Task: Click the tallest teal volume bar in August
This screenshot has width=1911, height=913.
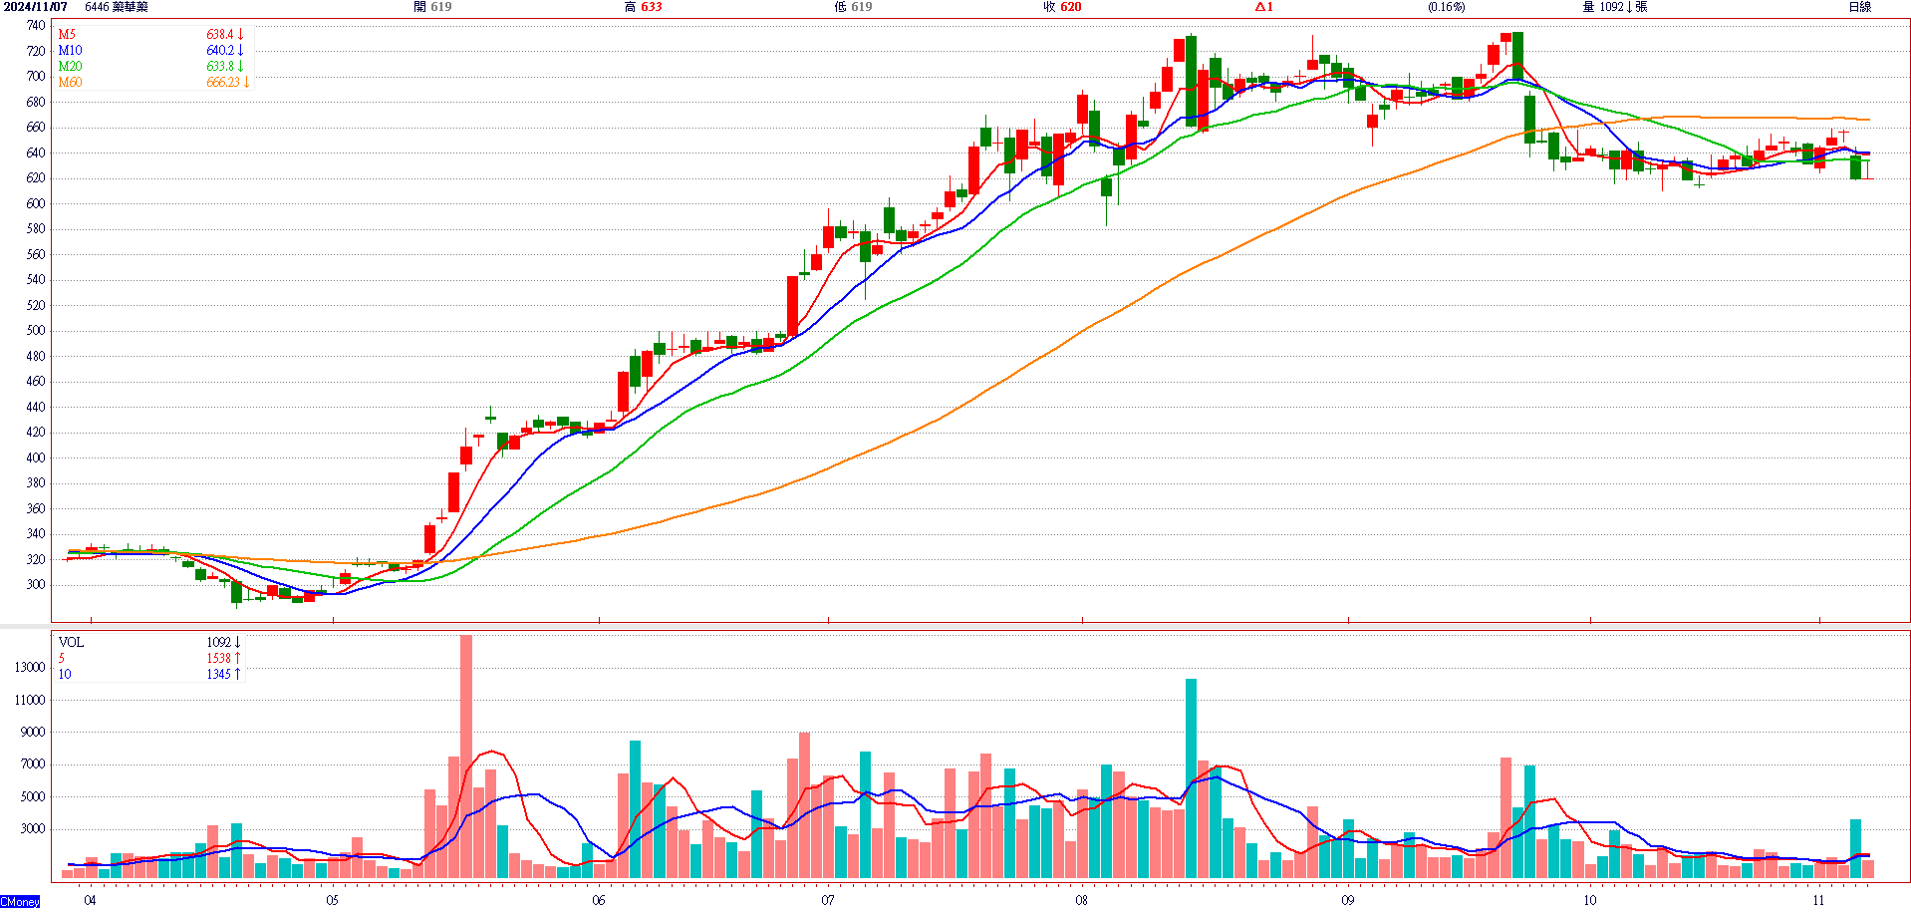Action: point(1191,777)
